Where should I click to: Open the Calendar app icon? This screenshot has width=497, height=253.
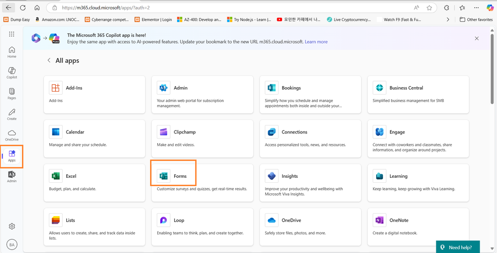[55, 132]
